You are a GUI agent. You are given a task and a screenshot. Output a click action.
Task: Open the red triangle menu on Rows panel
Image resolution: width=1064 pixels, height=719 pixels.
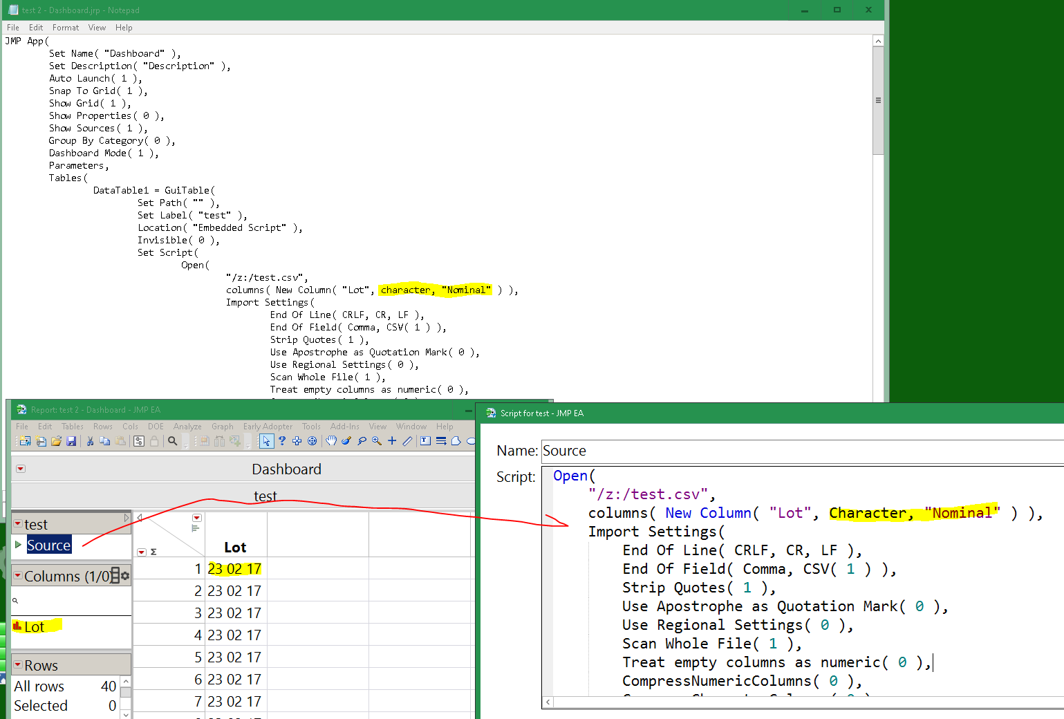coord(17,664)
